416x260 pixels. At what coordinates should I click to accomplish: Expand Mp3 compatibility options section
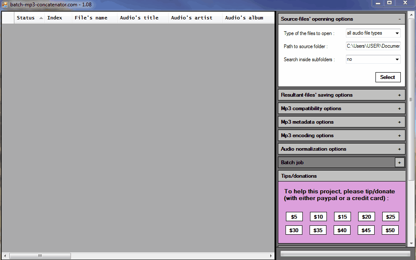[399, 108]
